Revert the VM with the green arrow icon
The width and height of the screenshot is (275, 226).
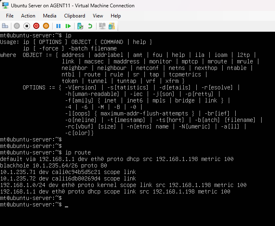coord(90,26)
